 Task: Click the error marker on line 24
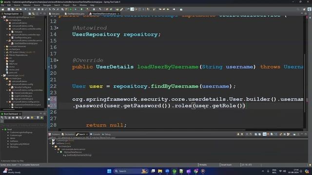49,99
